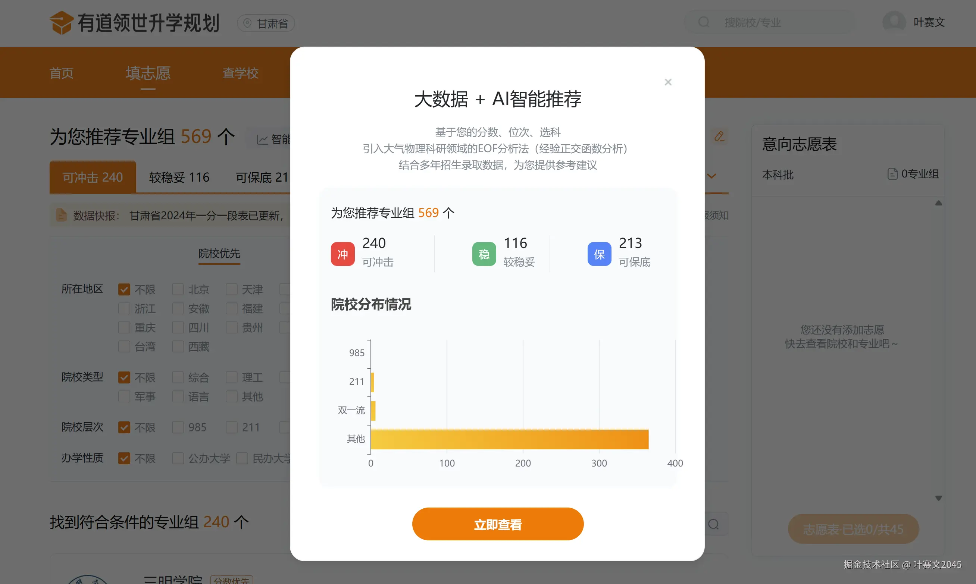Click the 立即查看 button

(498, 524)
